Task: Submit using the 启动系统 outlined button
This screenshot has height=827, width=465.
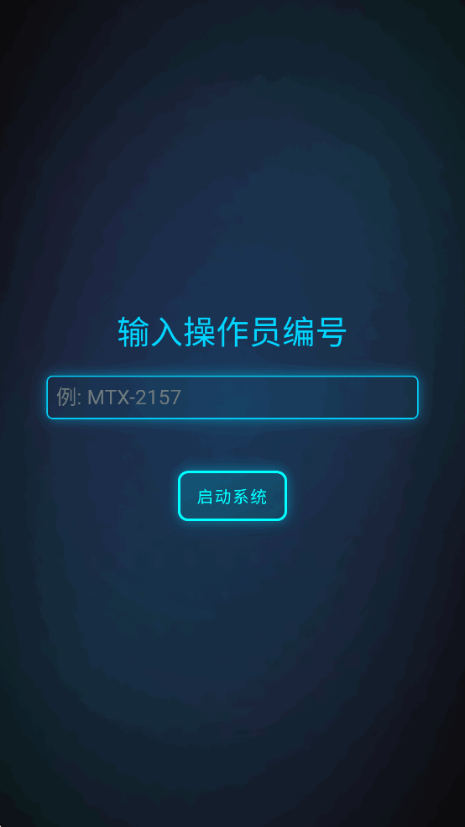Action: (x=232, y=496)
